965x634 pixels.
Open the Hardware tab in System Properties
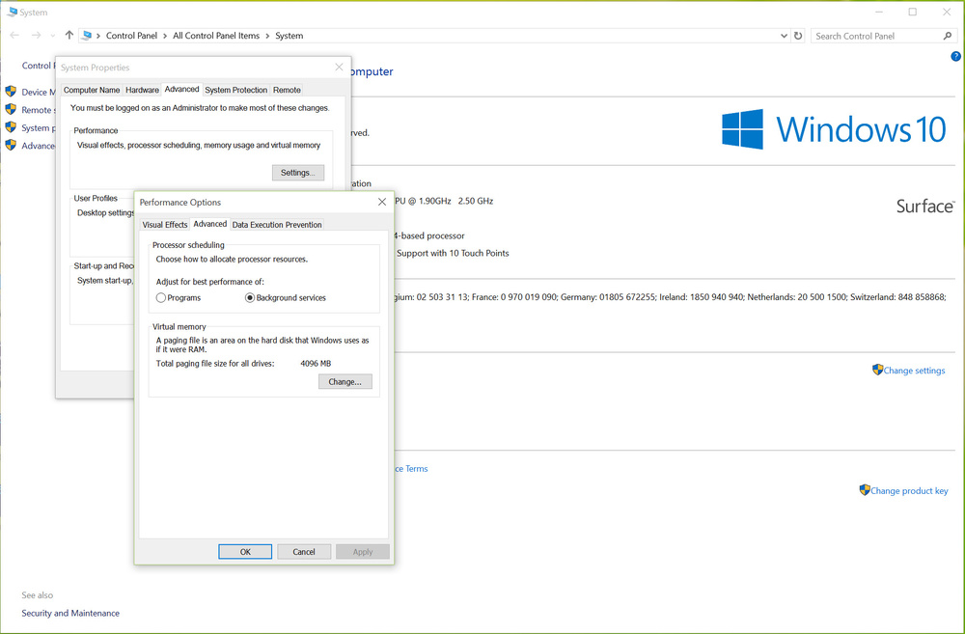[142, 90]
